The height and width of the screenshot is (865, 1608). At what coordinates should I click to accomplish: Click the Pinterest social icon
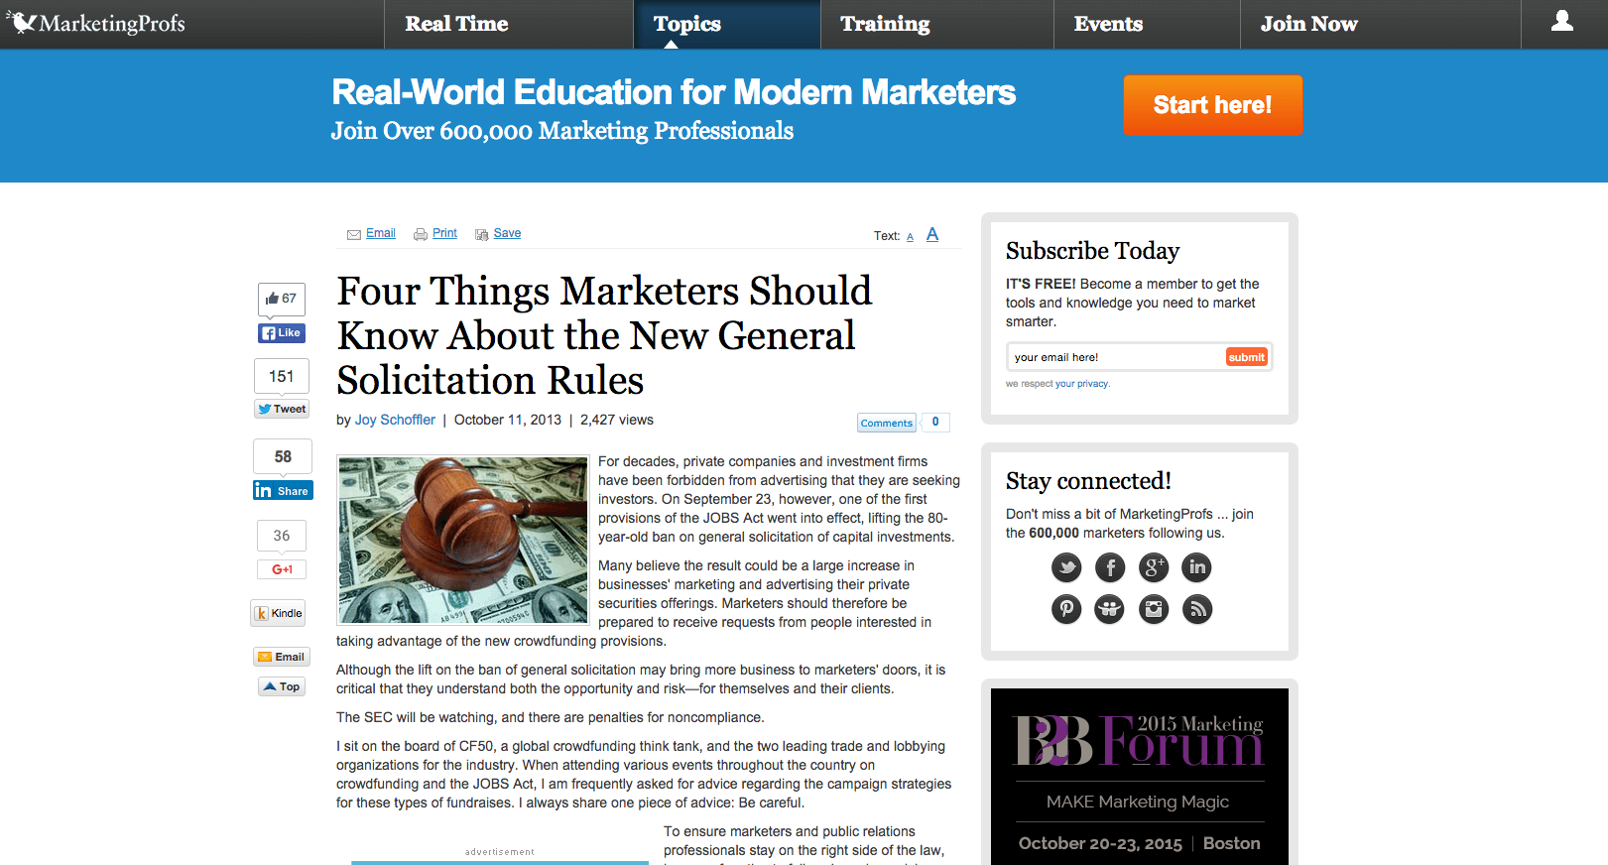1066,609
